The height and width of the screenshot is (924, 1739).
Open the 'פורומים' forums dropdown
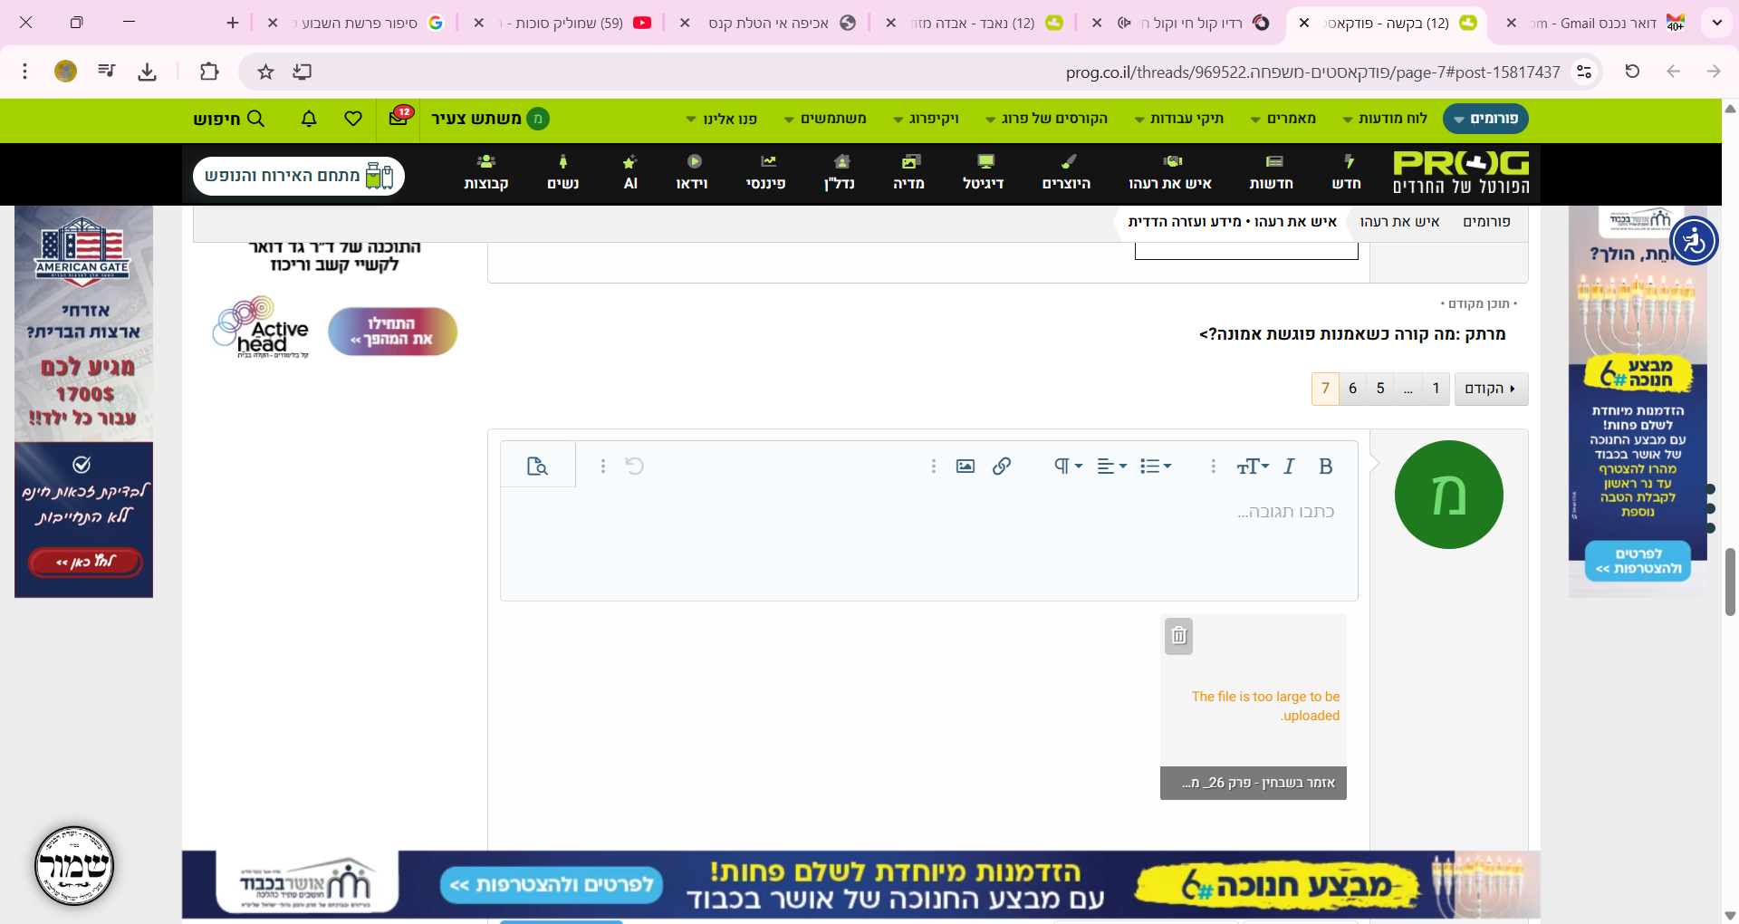pos(1486,119)
